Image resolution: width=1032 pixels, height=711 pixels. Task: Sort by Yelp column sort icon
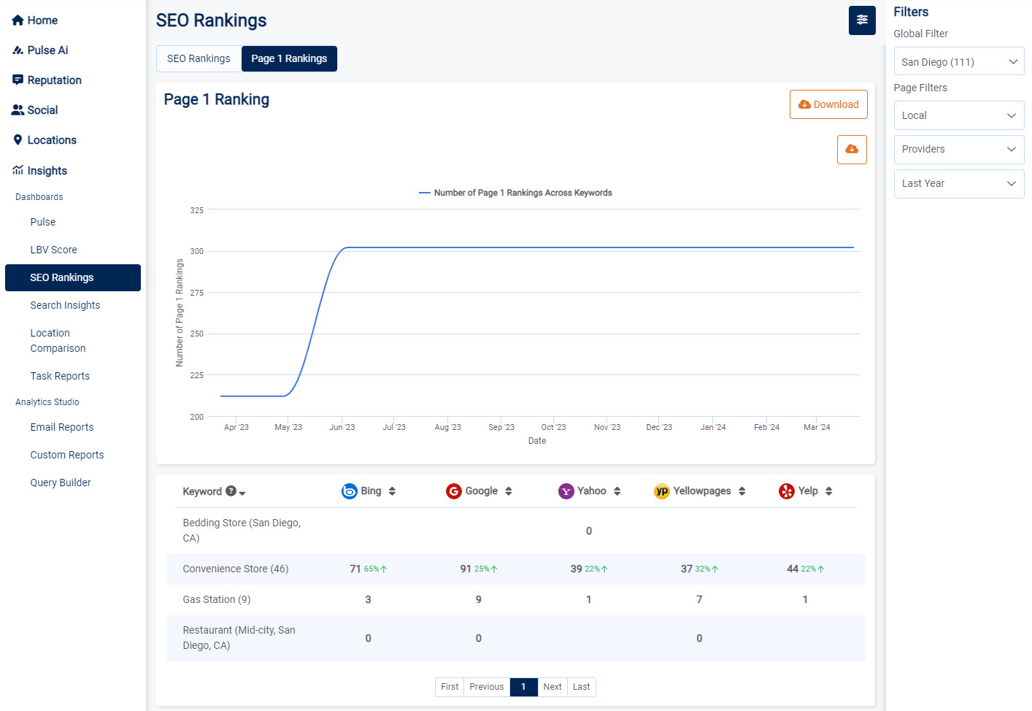click(828, 491)
